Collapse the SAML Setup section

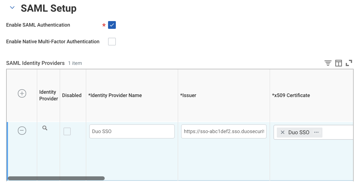pyautogui.click(x=12, y=7)
